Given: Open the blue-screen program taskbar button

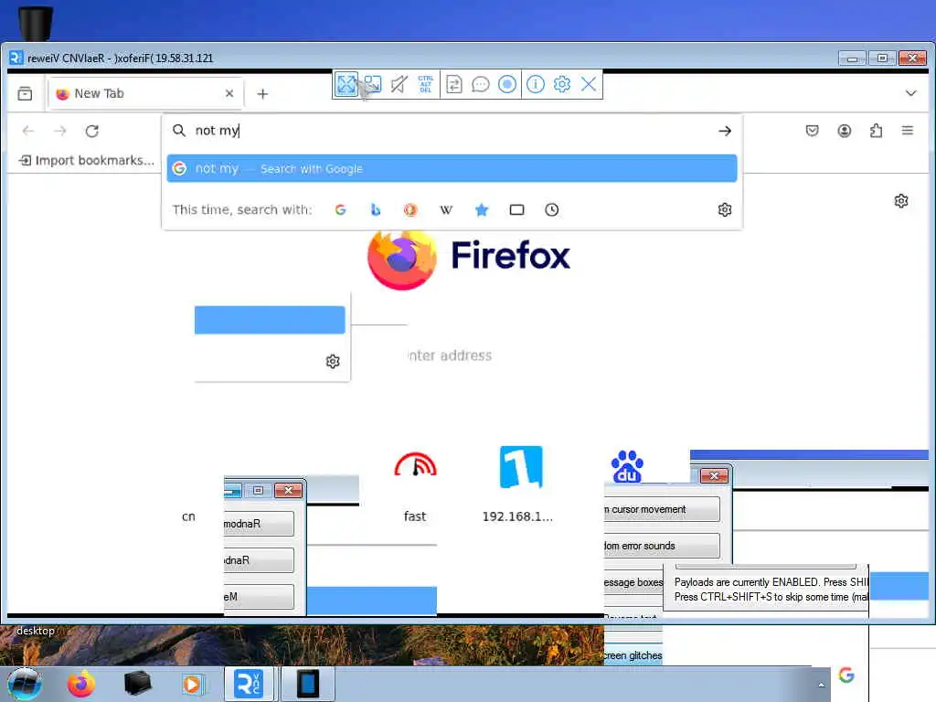Looking at the screenshot, I should (x=307, y=684).
